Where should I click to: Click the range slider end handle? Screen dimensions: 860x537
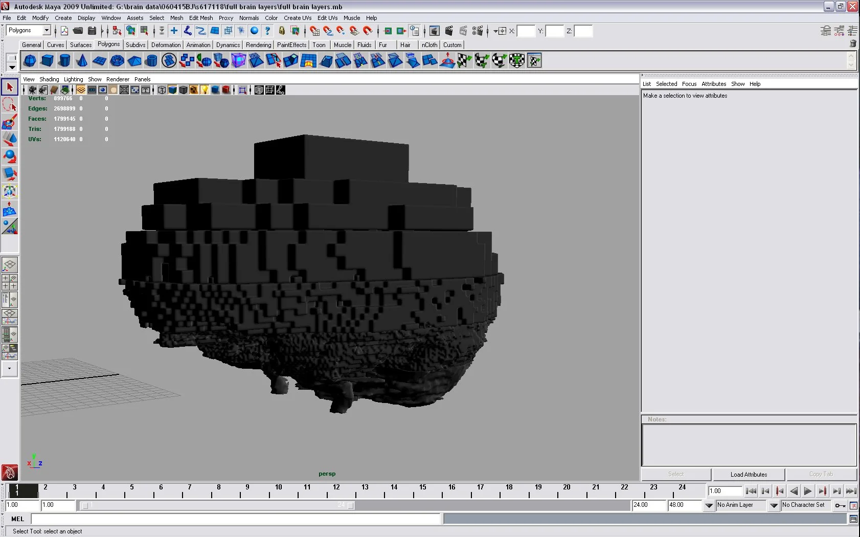coord(351,505)
